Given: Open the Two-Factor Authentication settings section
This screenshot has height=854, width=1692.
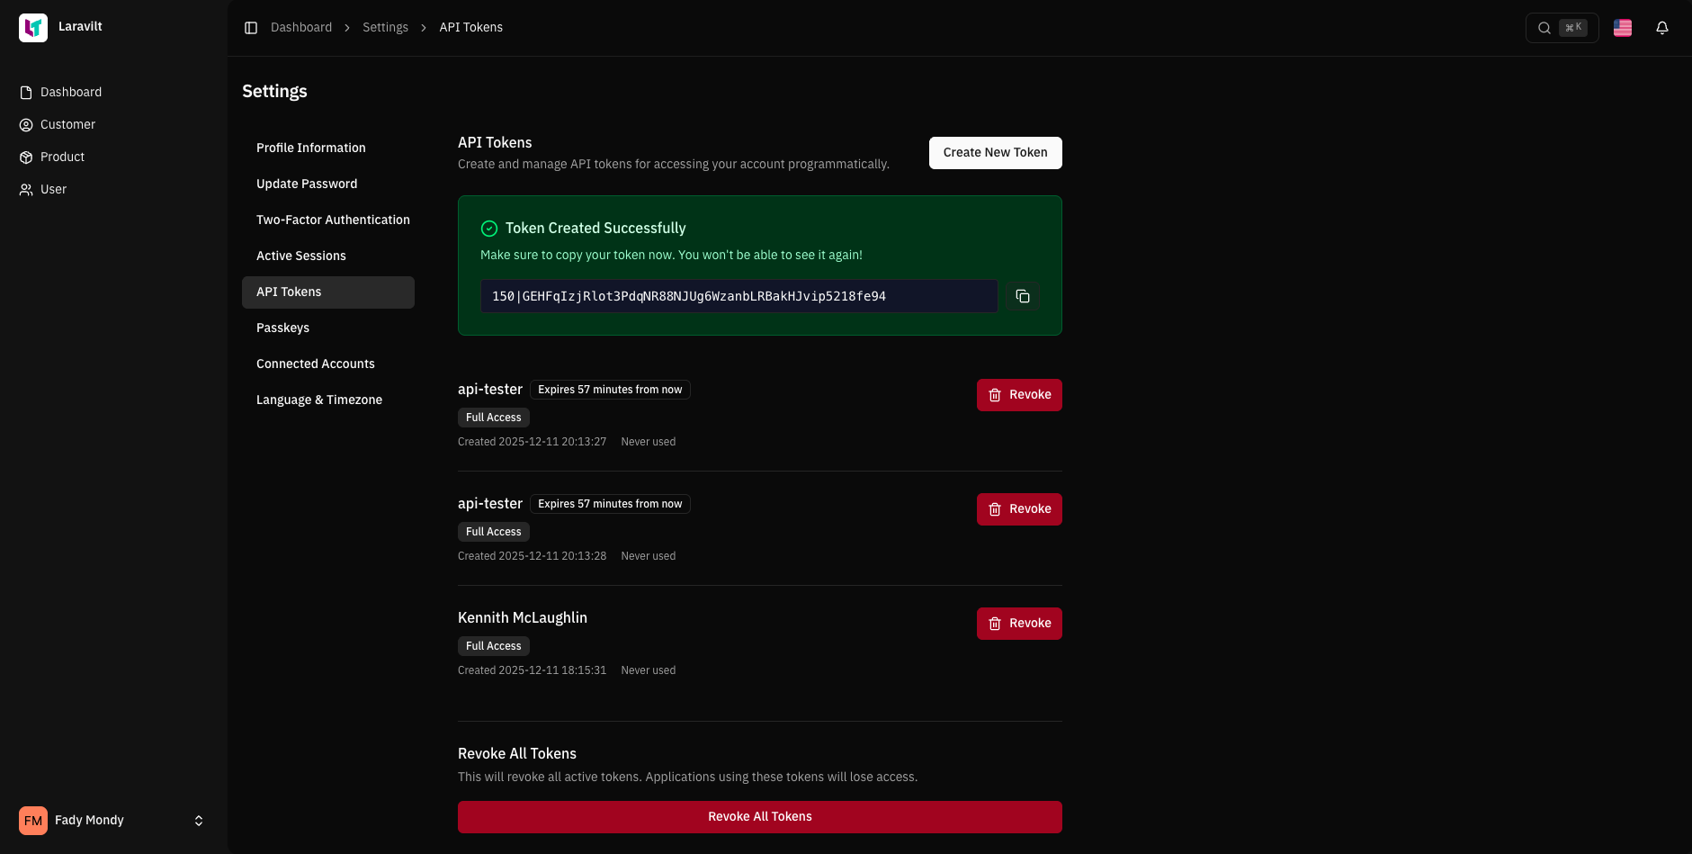Looking at the screenshot, I should point(333,220).
